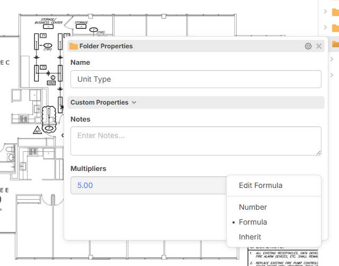339x266 pixels.
Task: Choose the Formula multiplier type
Action: 253,222
